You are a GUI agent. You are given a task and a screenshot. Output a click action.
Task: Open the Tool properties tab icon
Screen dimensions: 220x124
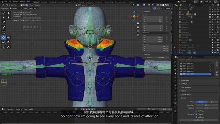(175, 62)
